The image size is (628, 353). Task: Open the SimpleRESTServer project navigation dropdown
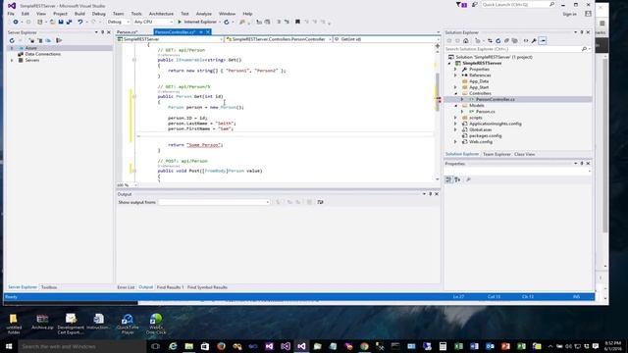click(x=170, y=39)
